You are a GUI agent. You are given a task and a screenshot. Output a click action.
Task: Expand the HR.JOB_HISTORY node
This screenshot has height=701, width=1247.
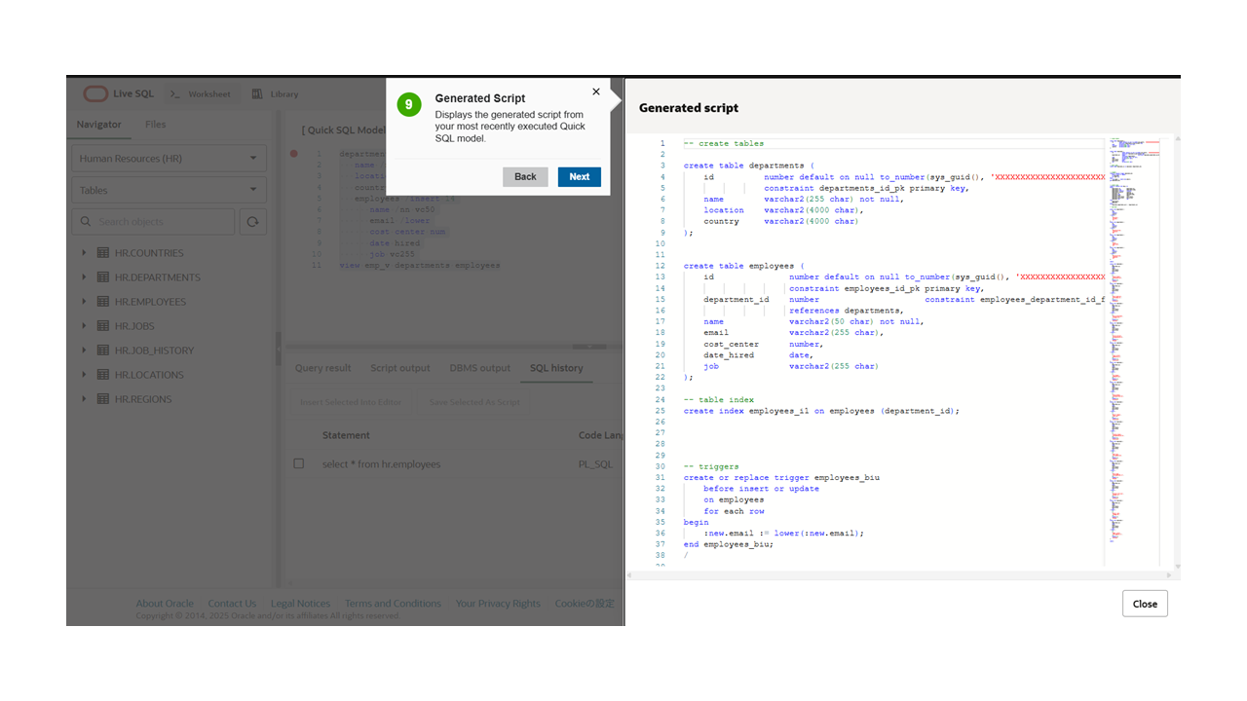click(85, 350)
